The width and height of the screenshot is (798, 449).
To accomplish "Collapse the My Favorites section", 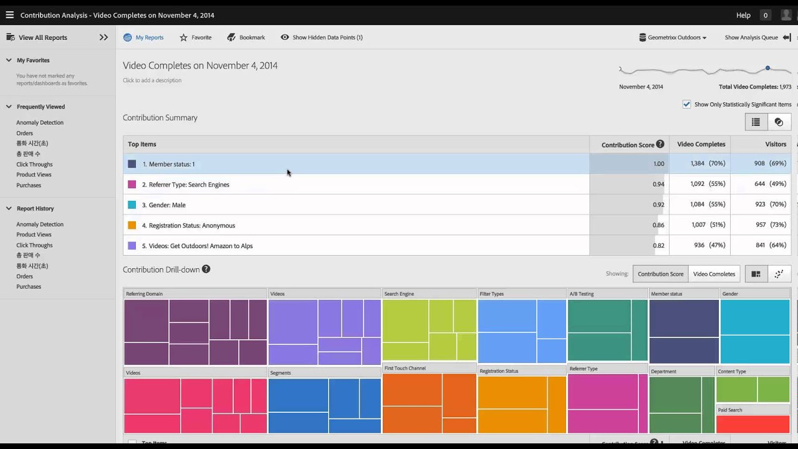I will click(x=9, y=60).
